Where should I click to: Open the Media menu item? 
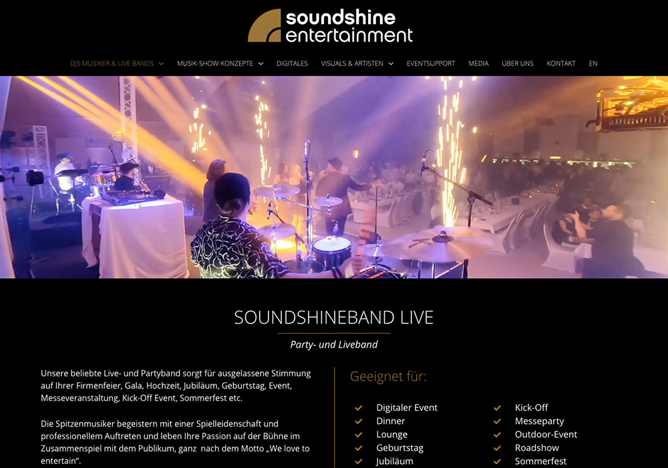coord(478,64)
